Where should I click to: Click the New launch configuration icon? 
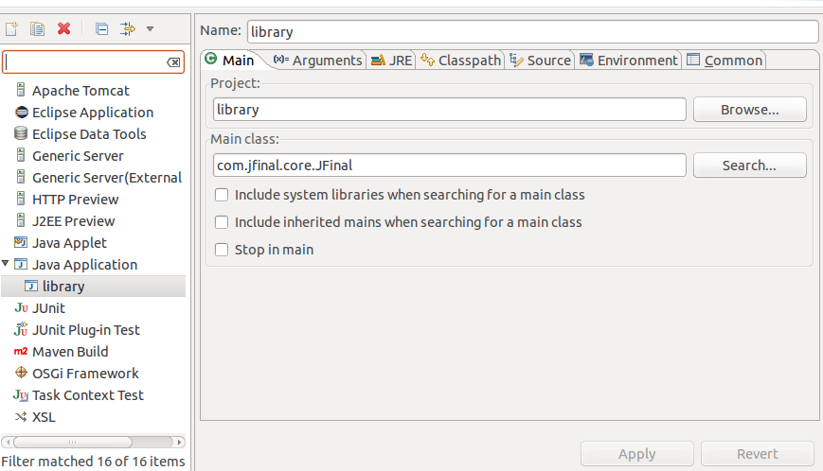click(x=11, y=28)
